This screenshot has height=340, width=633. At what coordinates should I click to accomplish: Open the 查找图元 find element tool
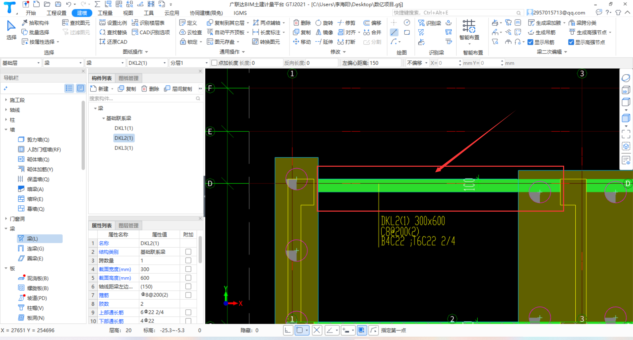click(x=76, y=23)
